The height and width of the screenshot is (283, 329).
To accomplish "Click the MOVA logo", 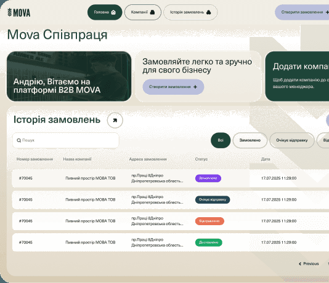I will (x=19, y=12).
